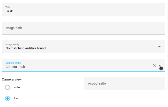
Task: Click the small "Title" field label
Action: [8, 7]
